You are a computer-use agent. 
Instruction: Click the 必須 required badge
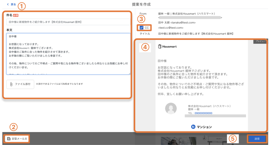tap(16, 15)
